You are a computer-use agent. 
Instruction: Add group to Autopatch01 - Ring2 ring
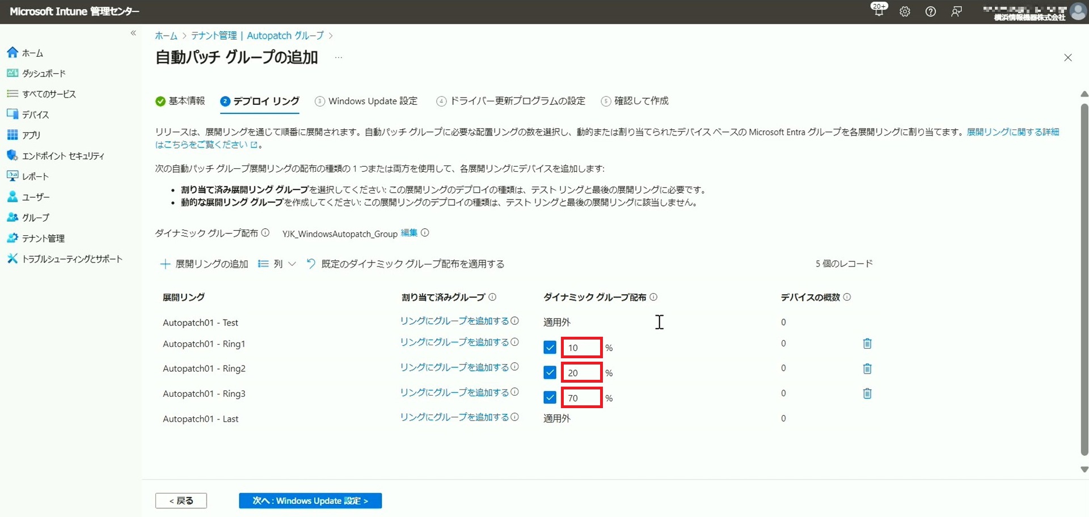pos(454,367)
